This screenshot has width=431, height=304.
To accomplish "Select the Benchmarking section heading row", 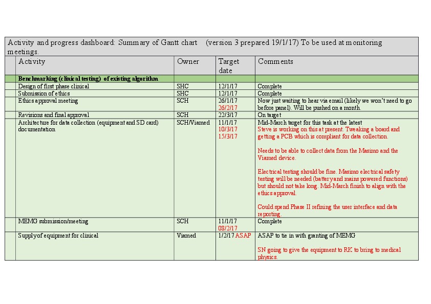I will pos(88,79).
